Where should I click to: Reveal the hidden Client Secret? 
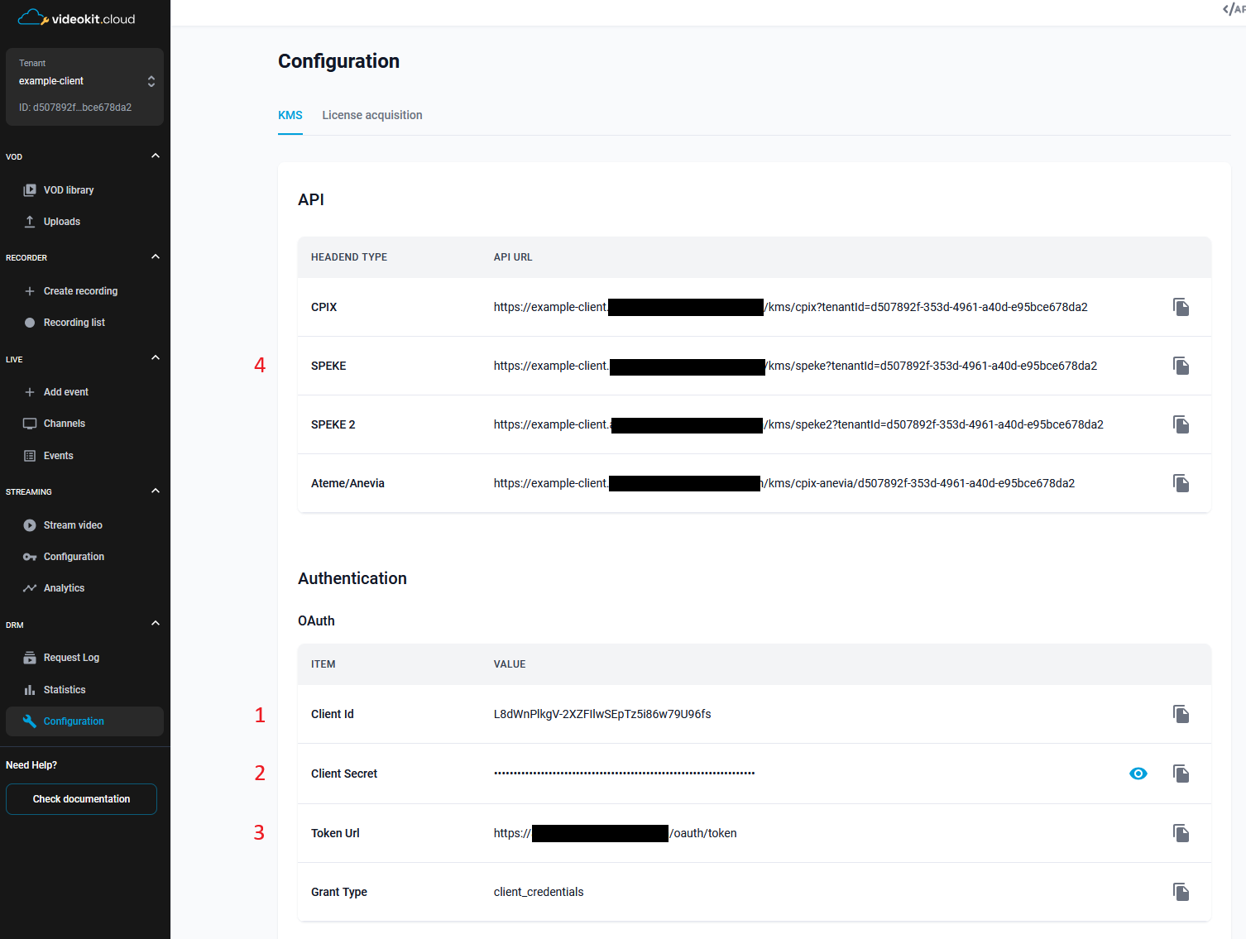(x=1138, y=774)
